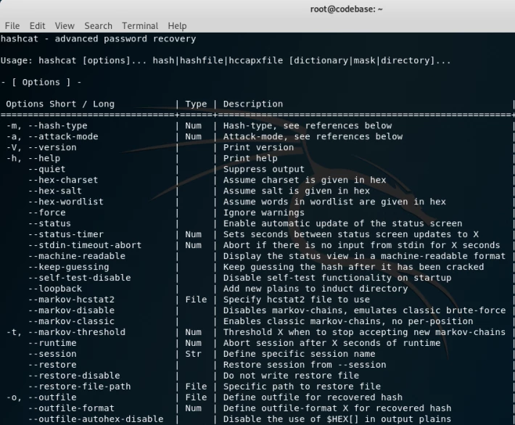Click the description 'Suppress output'

264,169
